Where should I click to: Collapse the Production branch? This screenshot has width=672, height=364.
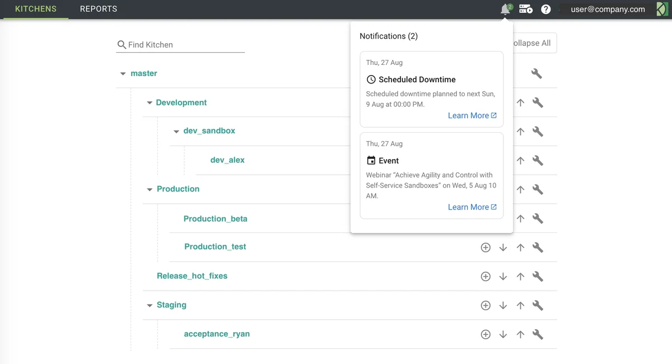coord(150,190)
